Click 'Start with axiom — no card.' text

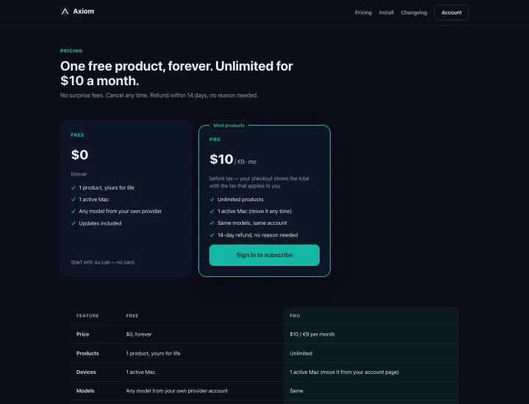[103, 262]
